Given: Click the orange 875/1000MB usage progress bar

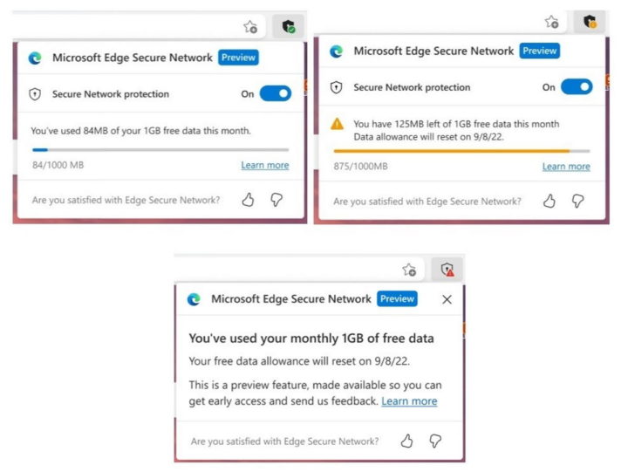Looking at the screenshot, I should click(x=461, y=151).
